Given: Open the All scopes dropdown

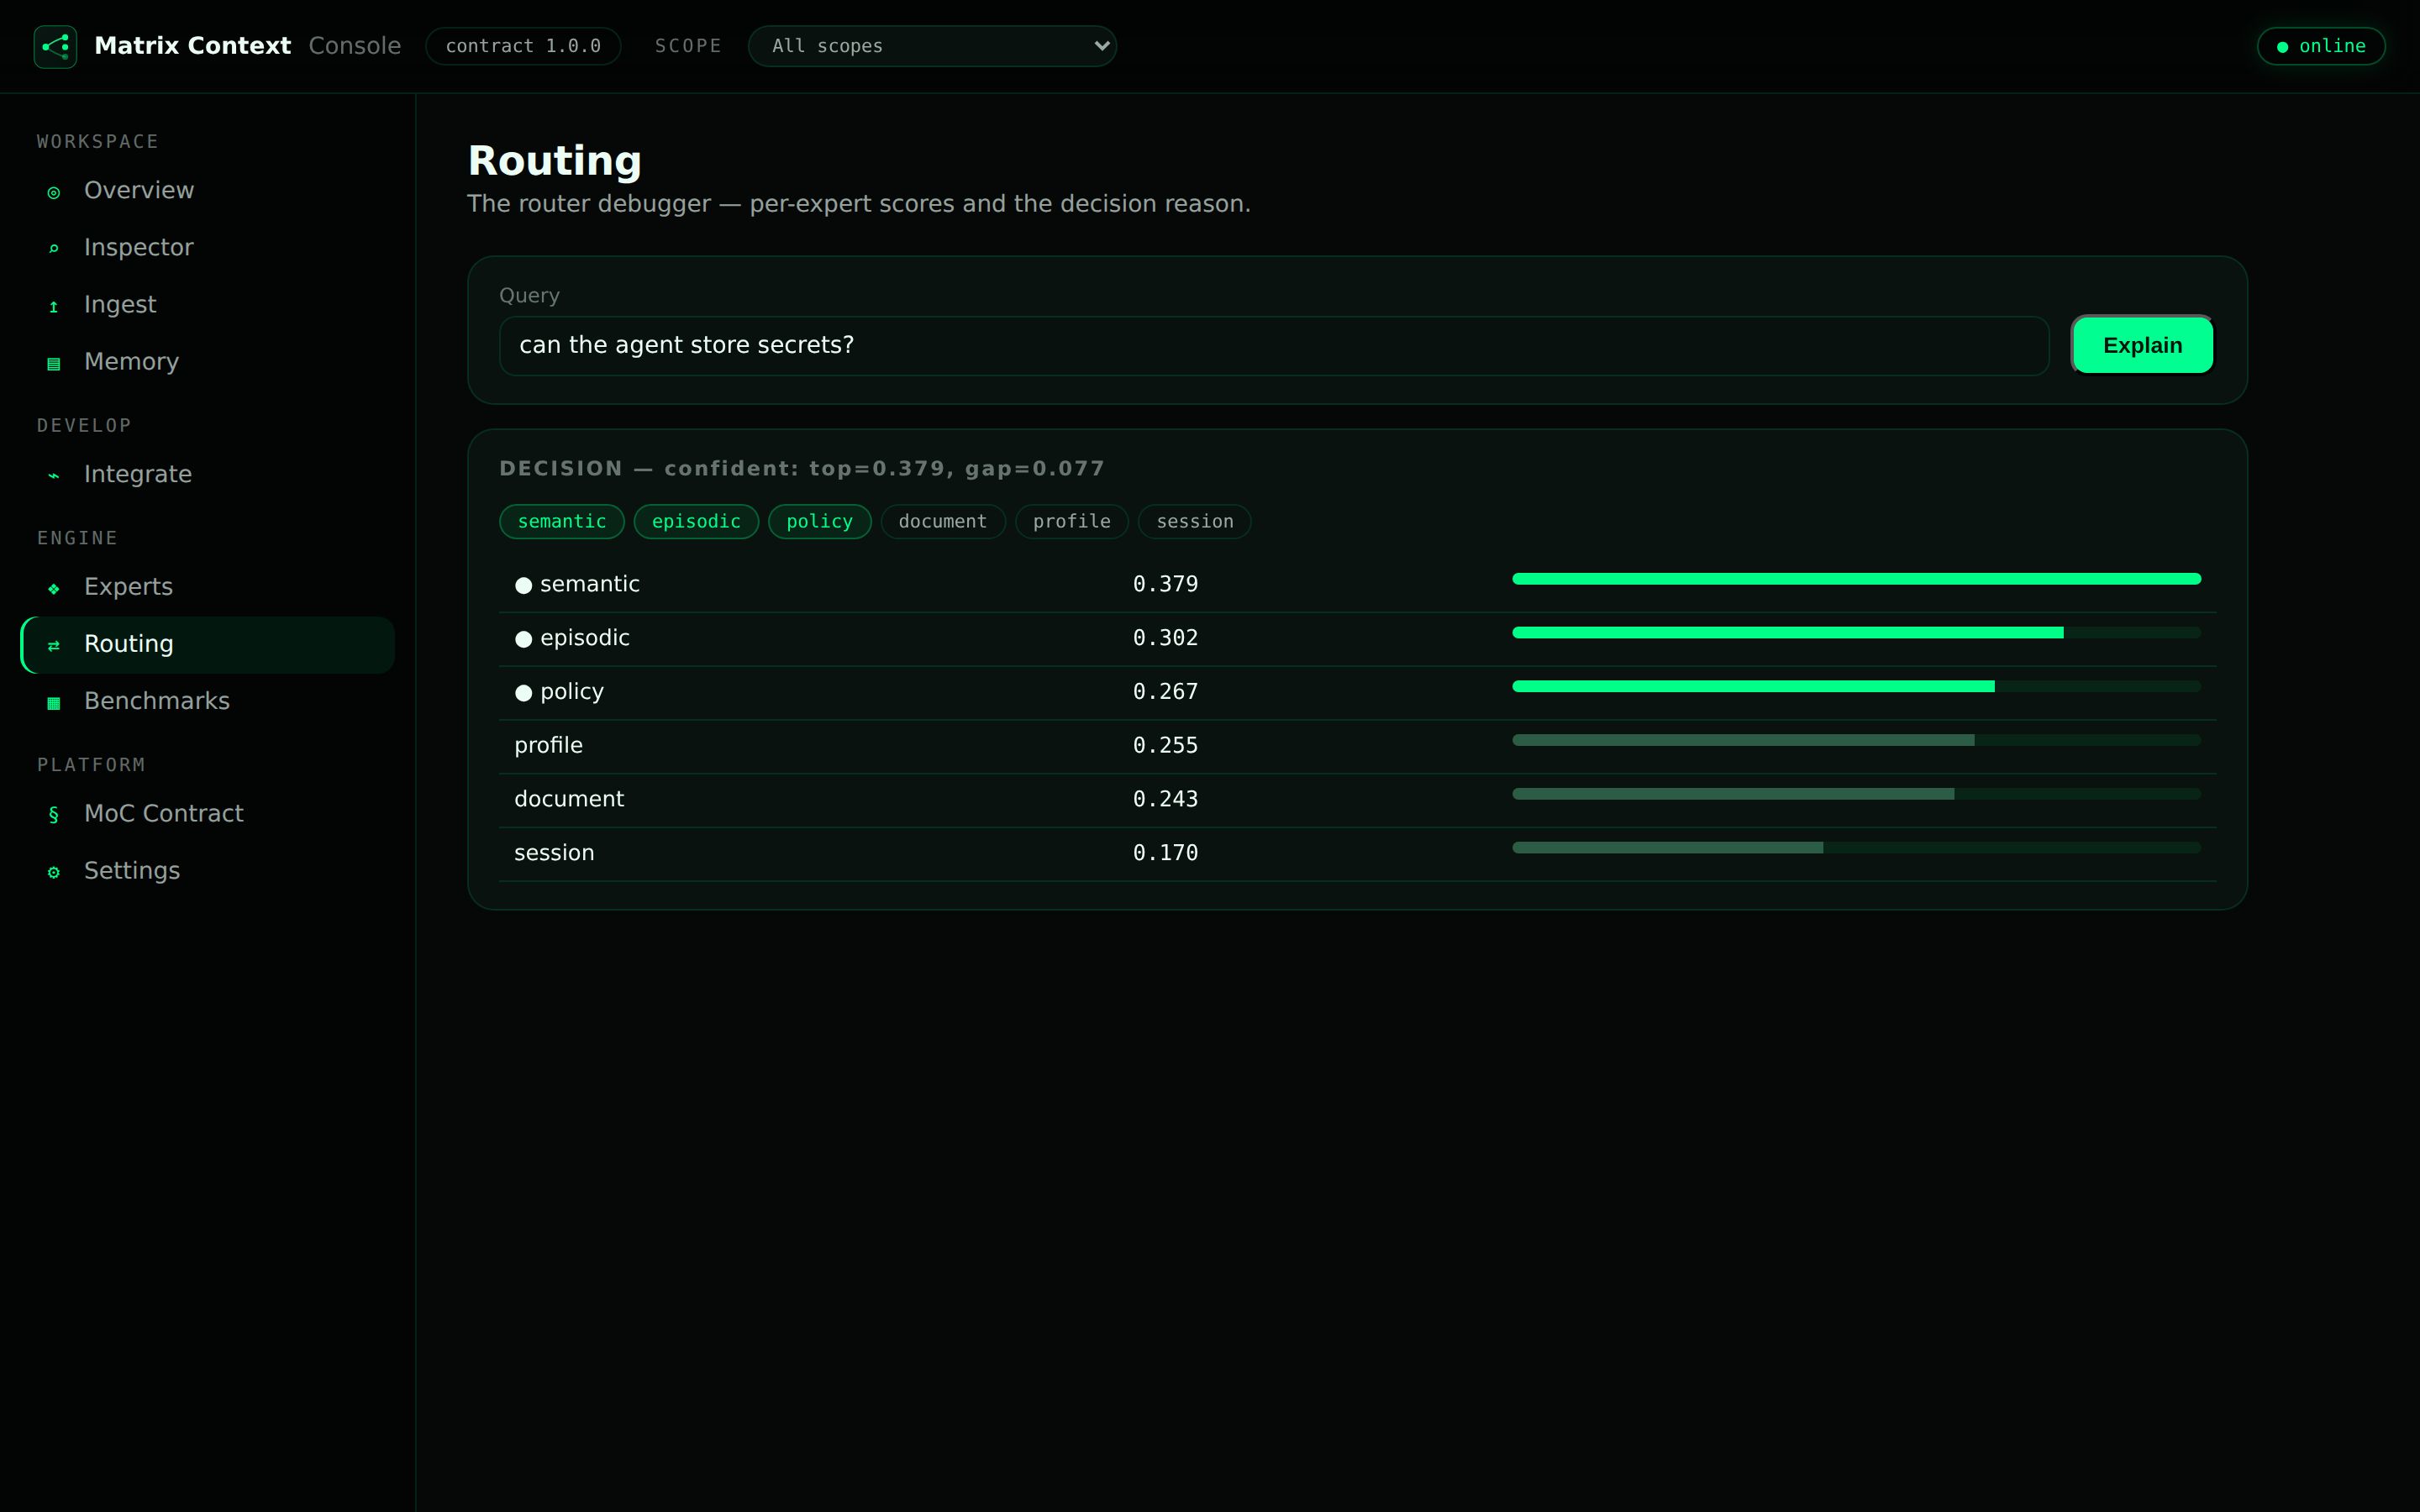Looking at the screenshot, I should [x=932, y=46].
